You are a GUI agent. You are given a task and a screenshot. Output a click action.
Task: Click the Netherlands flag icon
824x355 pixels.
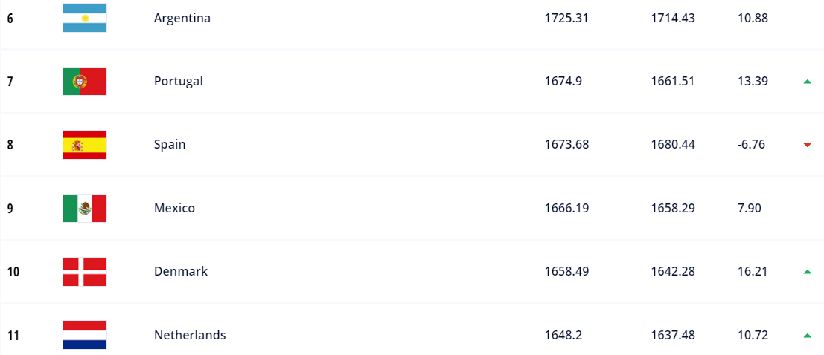point(85,335)
